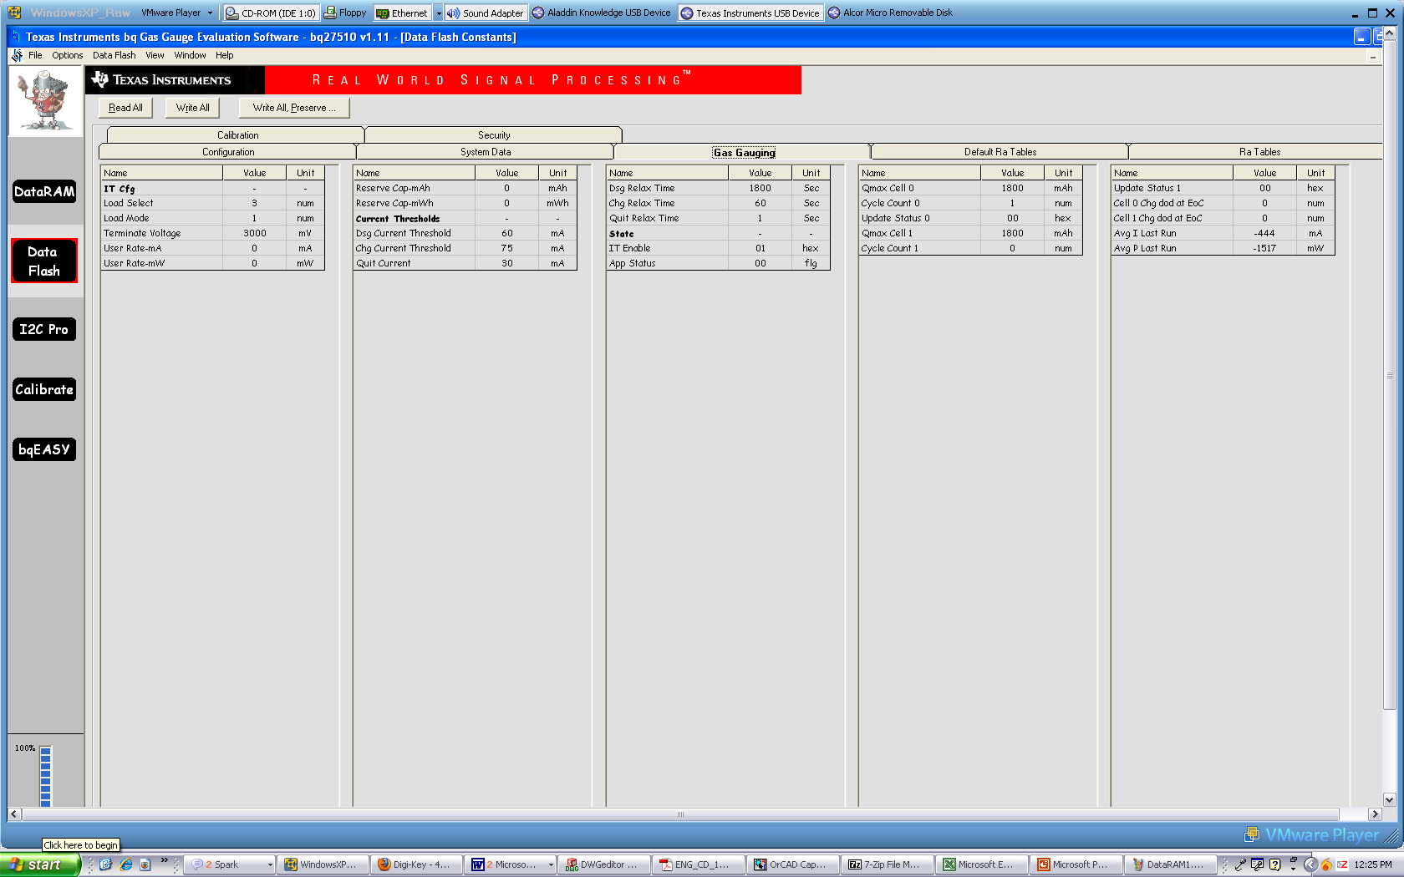The image size is (1404, 877).
Task: Click the CD-ROM (IDE 1:0) device in VMware toolbar
Action: coord(271,13)
